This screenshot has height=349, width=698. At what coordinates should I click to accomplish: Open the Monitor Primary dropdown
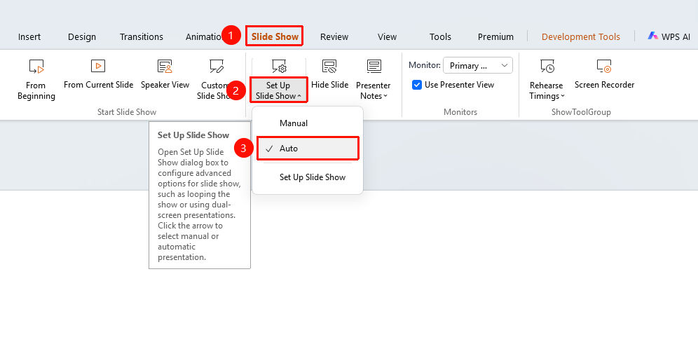(478, 65)
